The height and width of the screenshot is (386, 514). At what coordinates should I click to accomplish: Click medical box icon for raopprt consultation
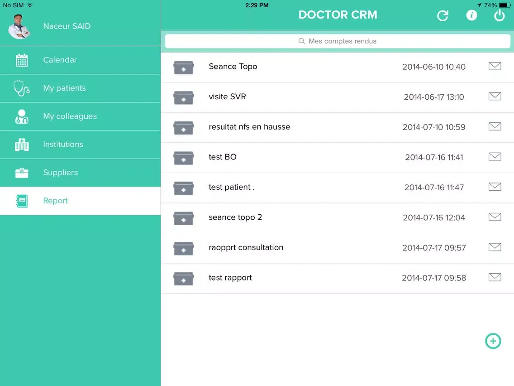point(183,249)
